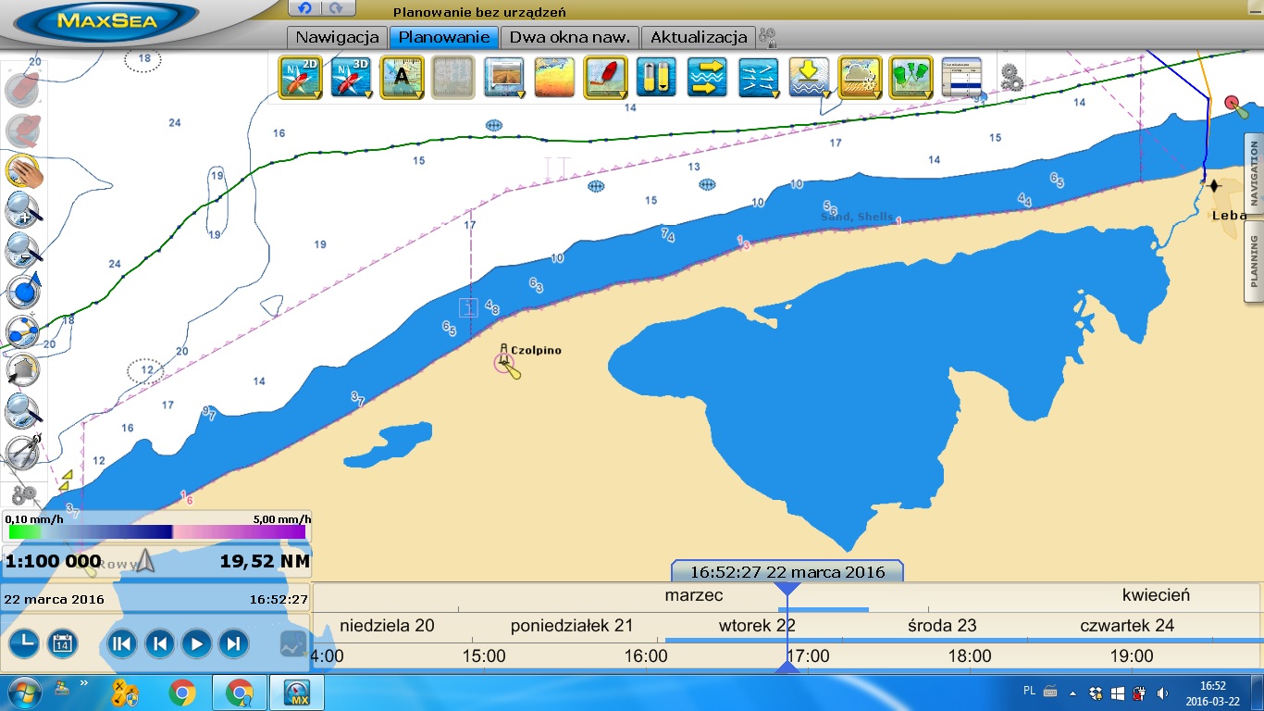Click the zoom in magnifier tool
This screenshot has width=1264, height=711.
(x=22, y=211)
